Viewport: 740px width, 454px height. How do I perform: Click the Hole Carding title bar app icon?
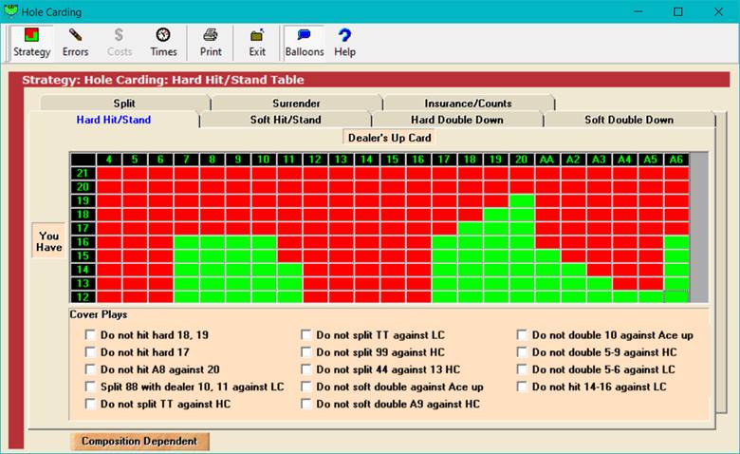[x=11, y=12]
